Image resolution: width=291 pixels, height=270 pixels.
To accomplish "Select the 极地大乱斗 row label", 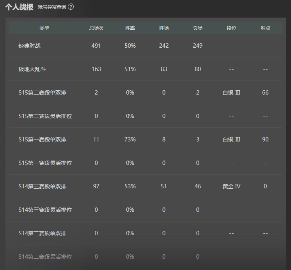I will tap(32, 69).
